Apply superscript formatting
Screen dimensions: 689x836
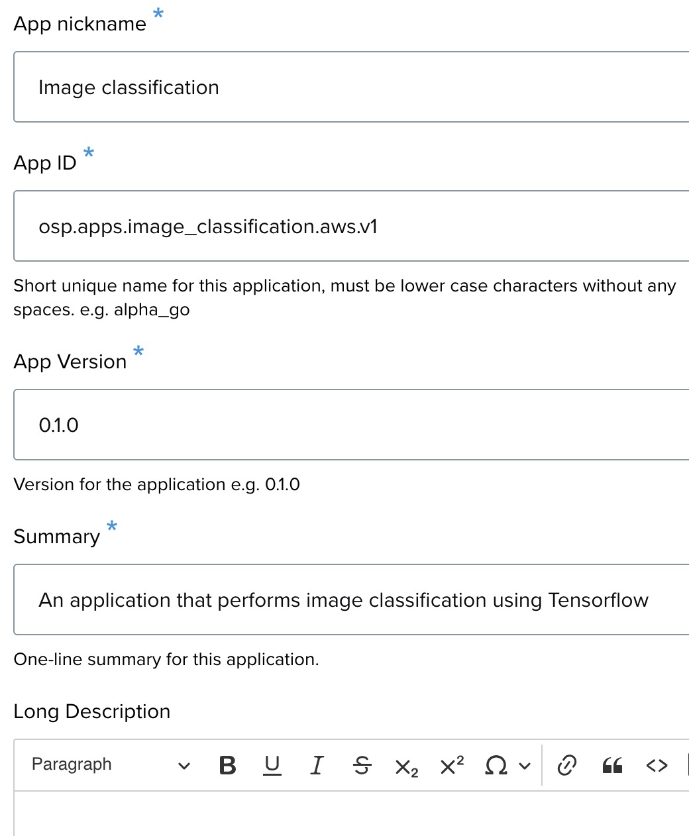452,766
